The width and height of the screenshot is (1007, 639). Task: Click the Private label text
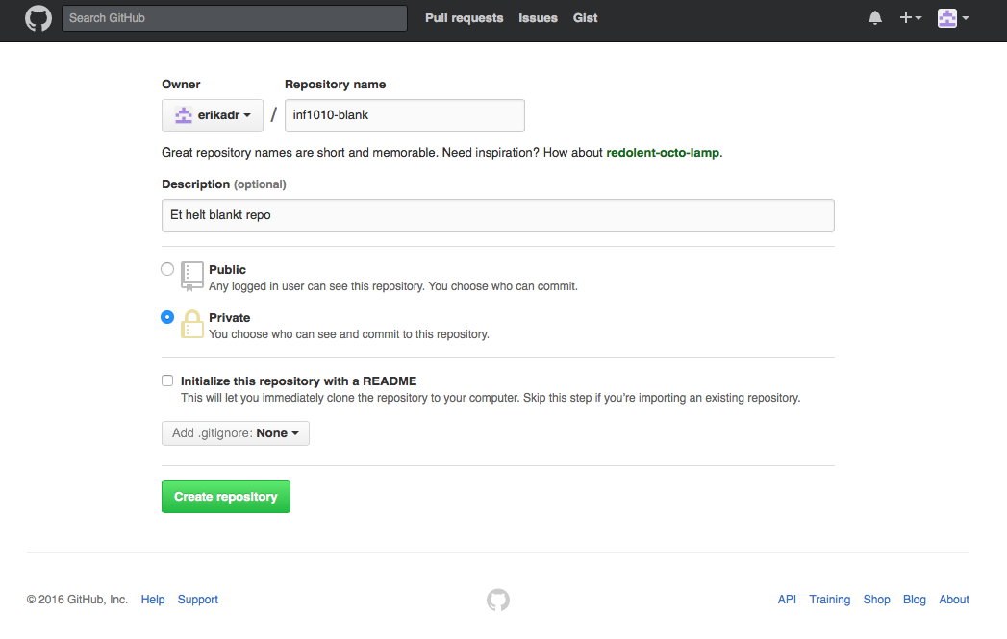point(229,317)
